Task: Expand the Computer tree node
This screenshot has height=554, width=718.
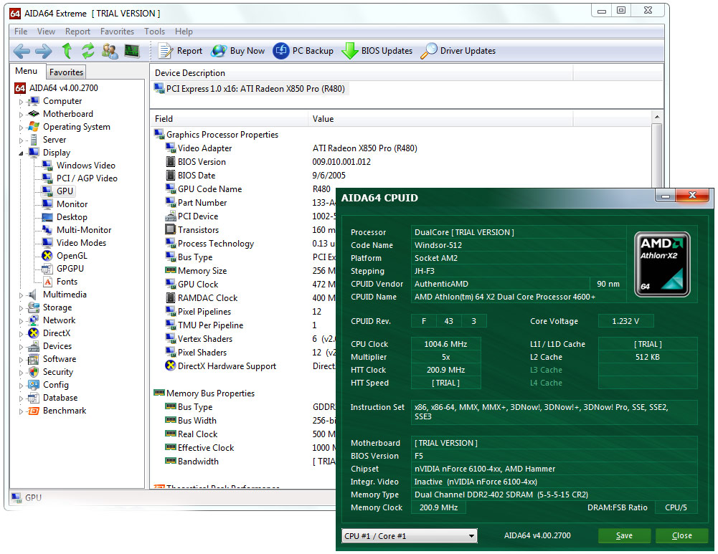Action: [21, 102]
